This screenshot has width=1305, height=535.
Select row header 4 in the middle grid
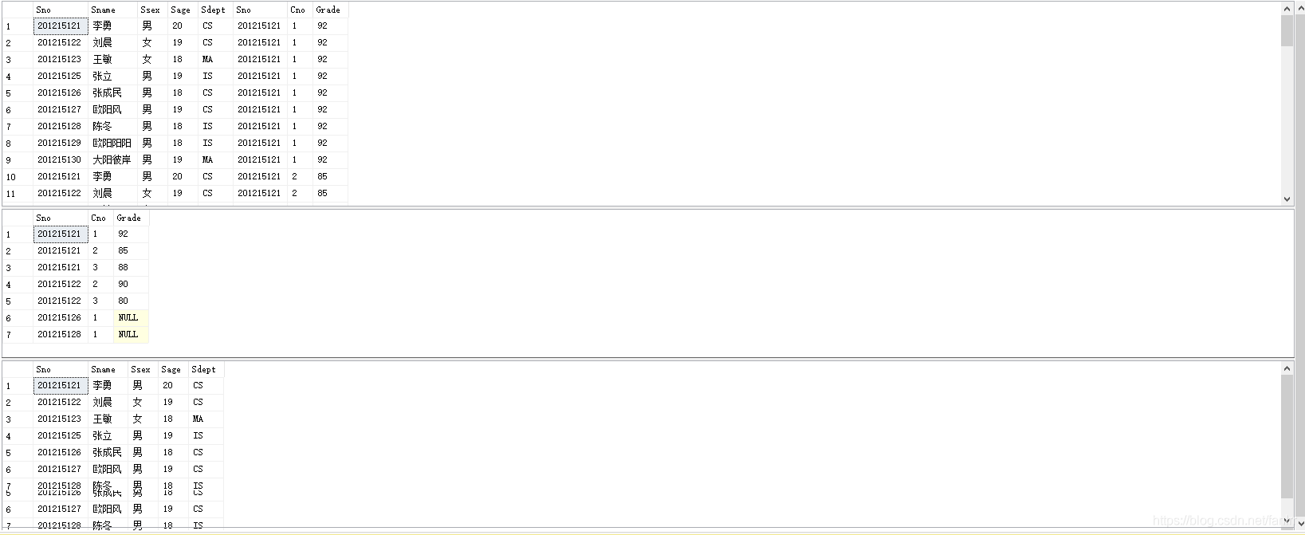click(x=17, y=284)
